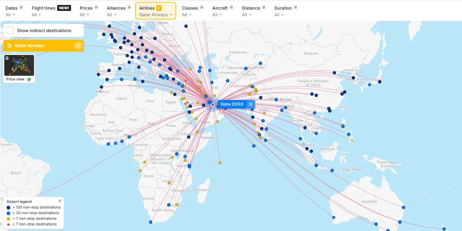Click the lock icon beside Duration
This screenshot has height=231, width=462.
(295, 7)
